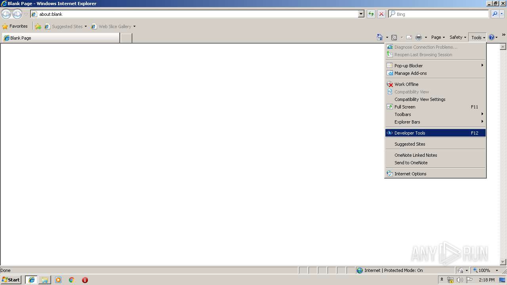Click Internet Explorer taskbar icon

32,280
